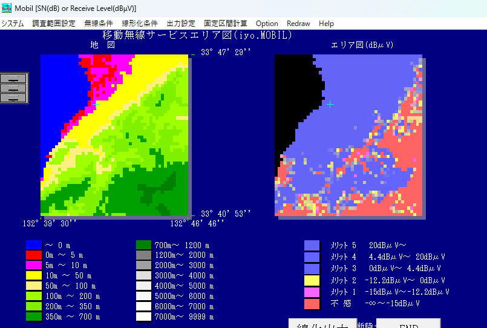Click the yellow メリット 2 legend swatch
The image size is (487, 328).
tap(312, 280)
